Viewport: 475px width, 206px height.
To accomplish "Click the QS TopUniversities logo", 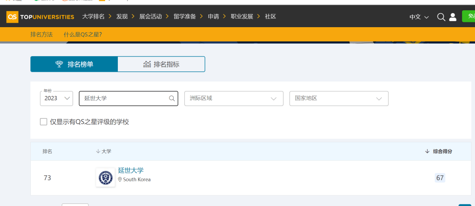I will (x=40, y=17).
